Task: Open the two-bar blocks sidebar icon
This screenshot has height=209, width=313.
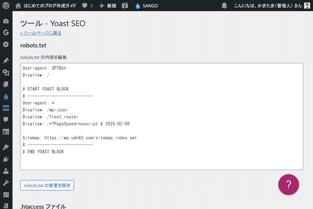Action: [6, 108]
